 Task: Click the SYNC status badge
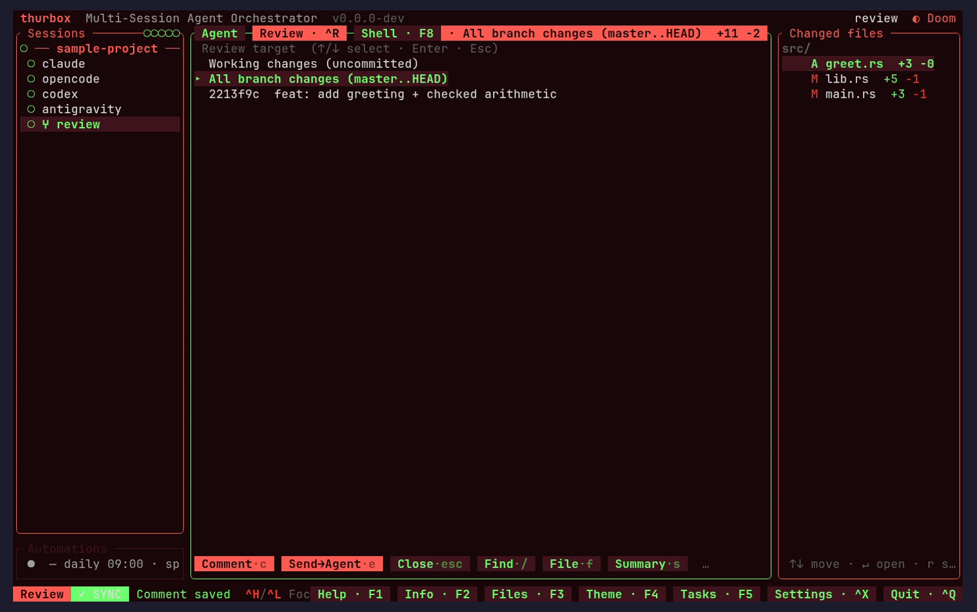click(x=100, y=594)
